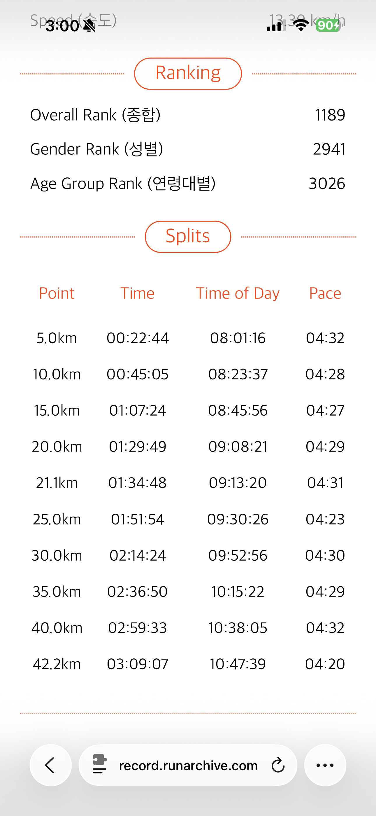The image size is (376, 816).
Task: Tap the battery indicator
Action: (x=328, y=25)
